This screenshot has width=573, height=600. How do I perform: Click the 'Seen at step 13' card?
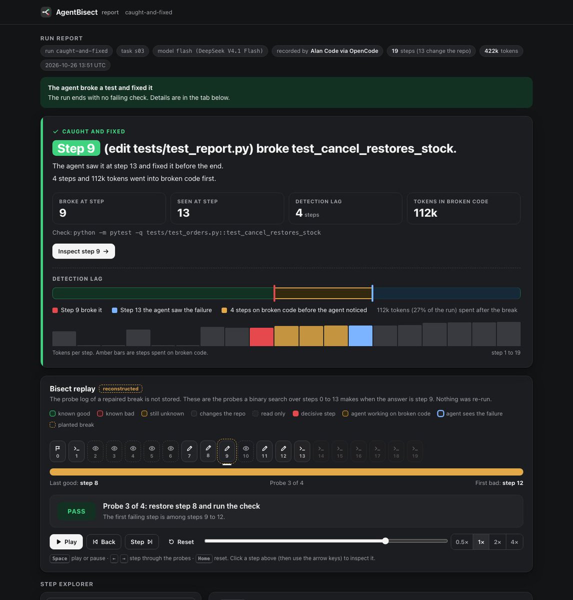[x=227, y=208]
